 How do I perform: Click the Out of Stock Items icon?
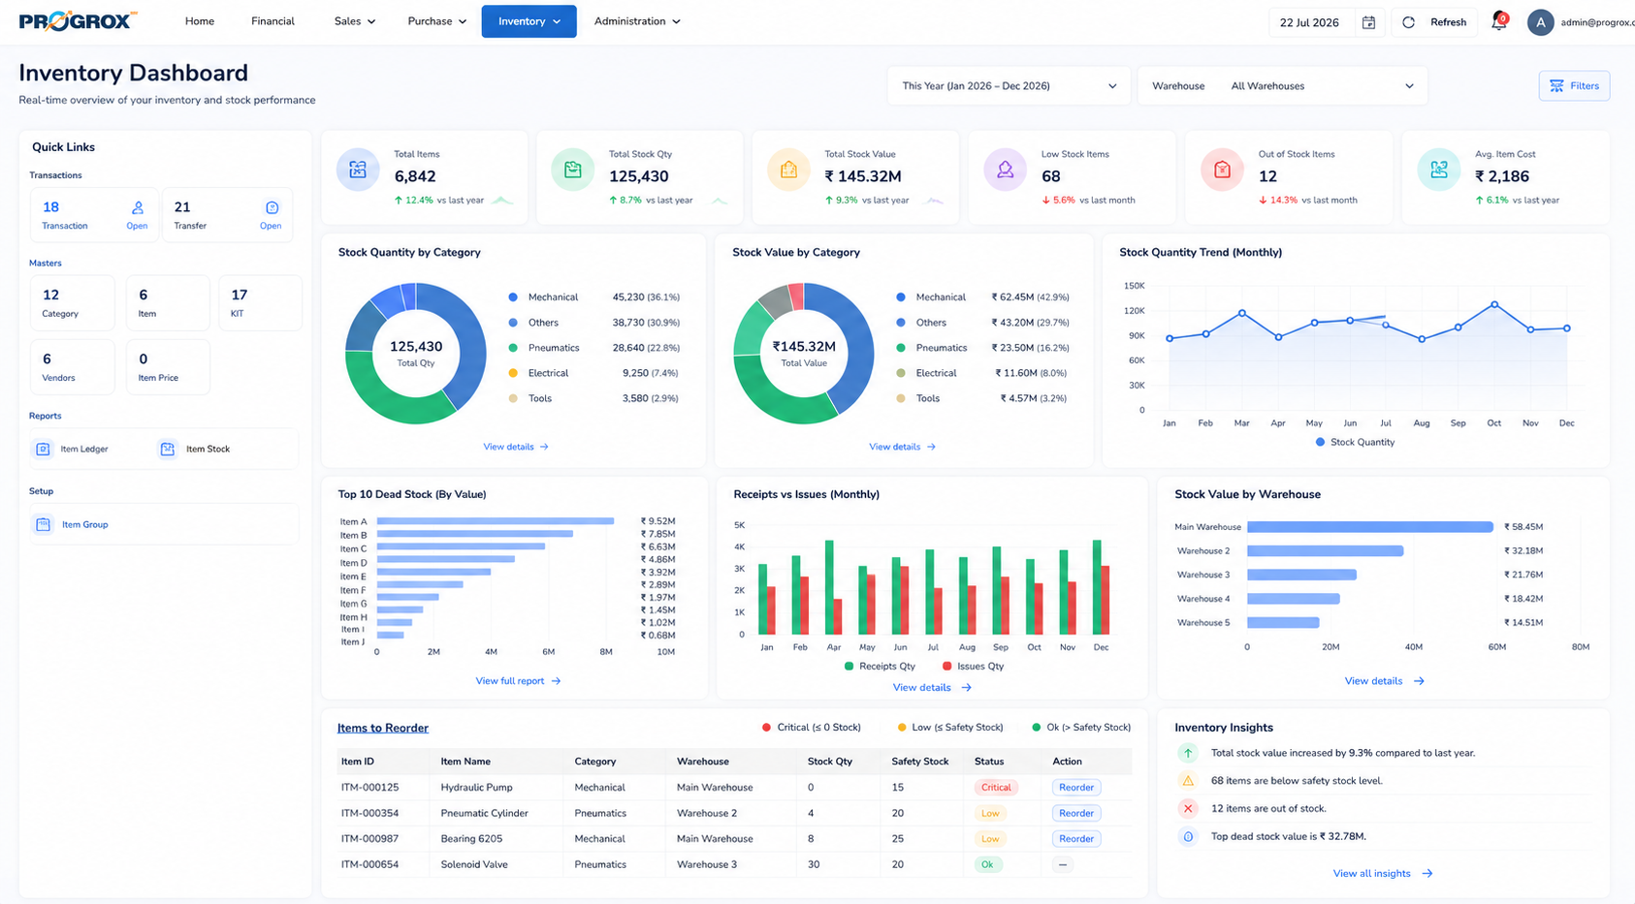(x=1222, y=171)
